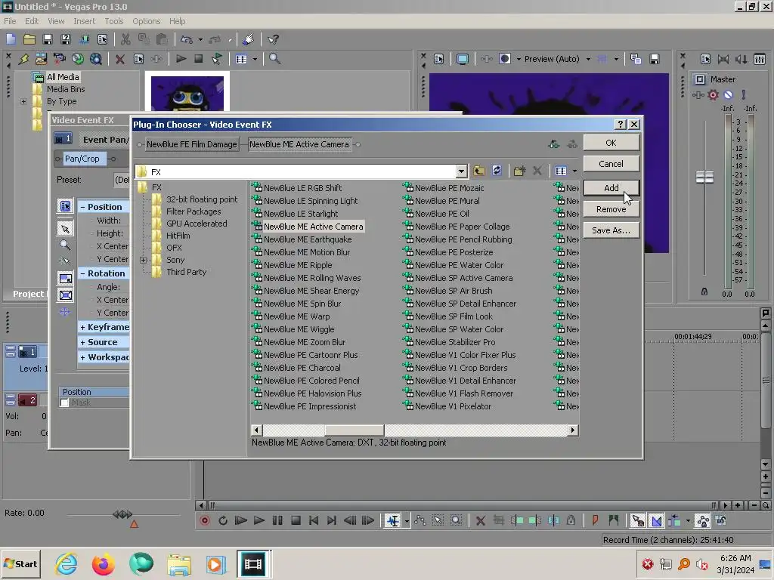Open the File menu
The width and height of the screenshot is (774, 580).
coord(10,21)
